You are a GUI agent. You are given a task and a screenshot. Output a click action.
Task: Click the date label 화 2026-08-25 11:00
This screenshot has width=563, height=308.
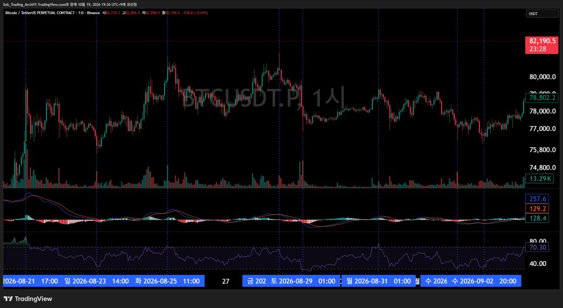point(168,281)
